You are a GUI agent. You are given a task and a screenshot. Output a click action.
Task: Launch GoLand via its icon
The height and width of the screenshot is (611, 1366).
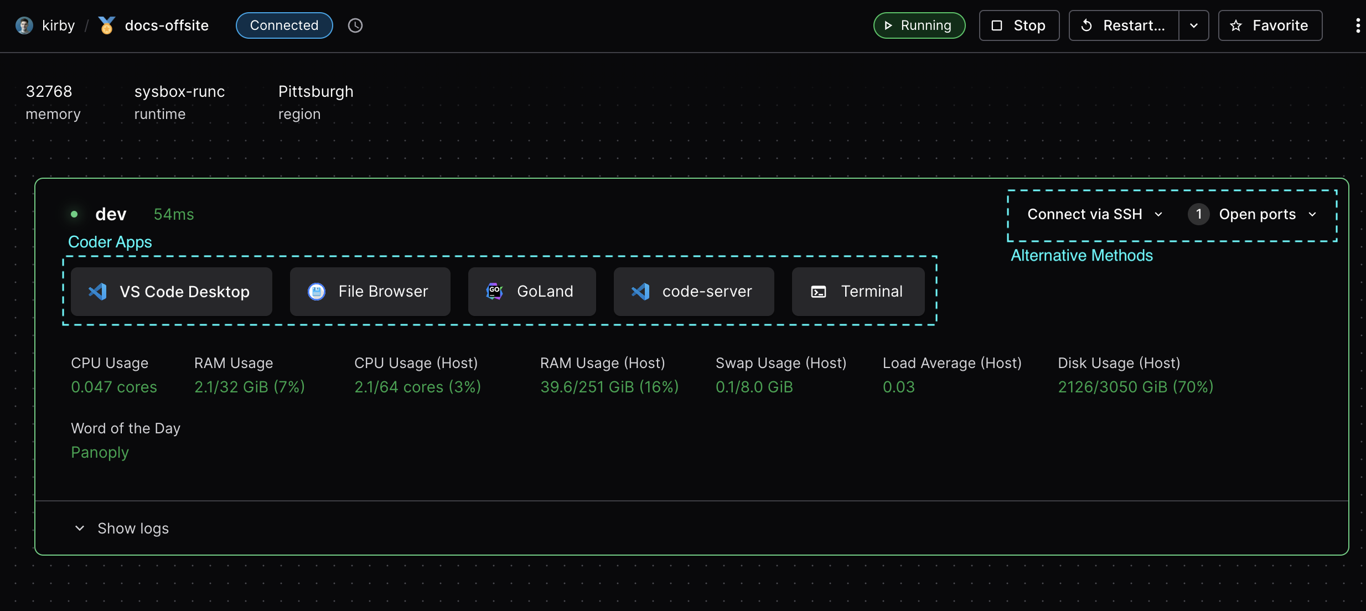pos(494,292)
